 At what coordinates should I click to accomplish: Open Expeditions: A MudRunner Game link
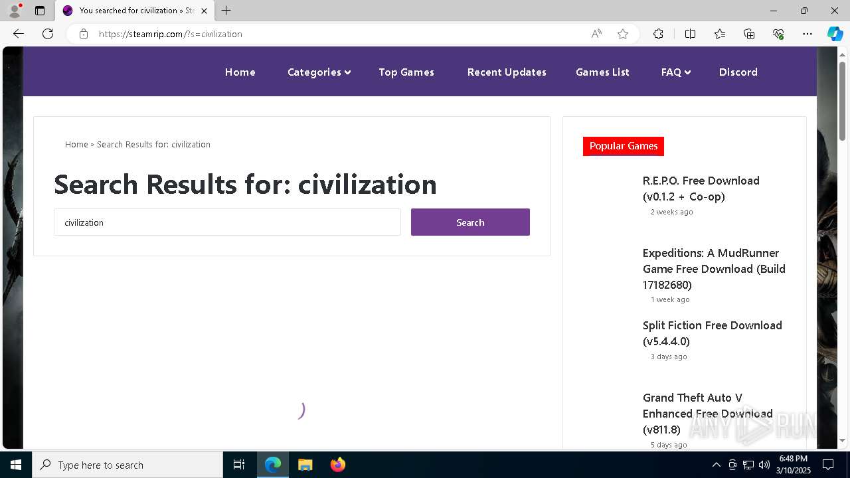[x=714, y=269]
